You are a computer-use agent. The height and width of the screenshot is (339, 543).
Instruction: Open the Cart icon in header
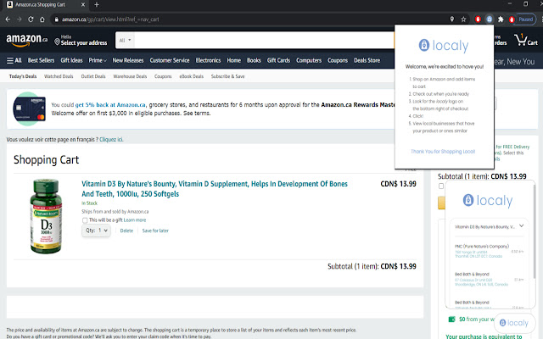(526, 40)
